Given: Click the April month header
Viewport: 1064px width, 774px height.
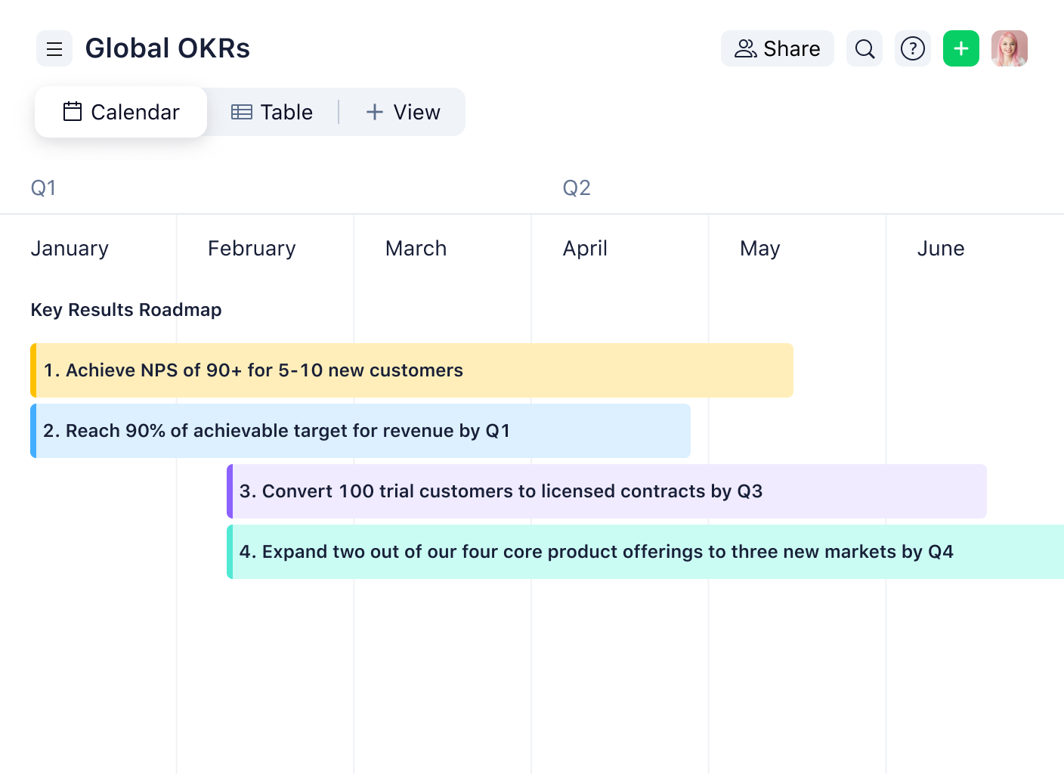Looking at the screenshot, I should coord(585,249).
